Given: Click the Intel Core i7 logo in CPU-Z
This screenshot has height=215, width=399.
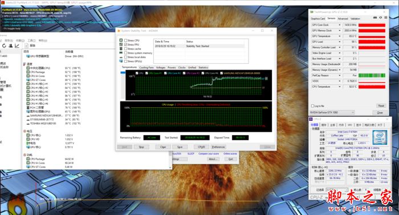Looking at the screenshot, I should [x=380, y=137].
